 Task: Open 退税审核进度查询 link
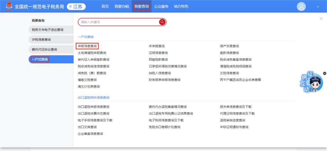coord(233,120)
